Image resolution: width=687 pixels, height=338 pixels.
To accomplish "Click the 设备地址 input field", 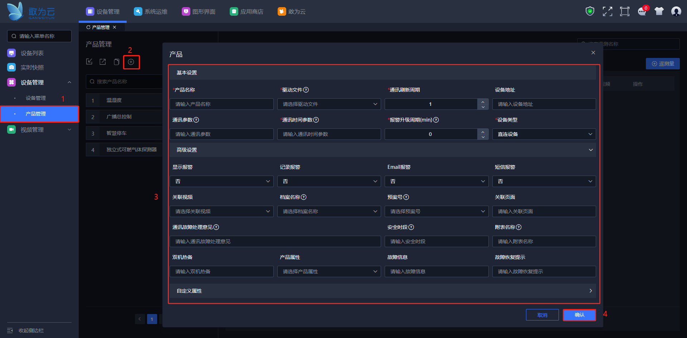I will pos(544,104).
